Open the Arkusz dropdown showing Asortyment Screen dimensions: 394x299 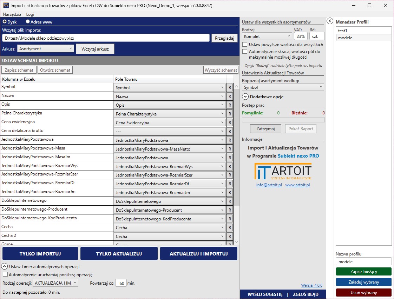[x=45, y=49]
